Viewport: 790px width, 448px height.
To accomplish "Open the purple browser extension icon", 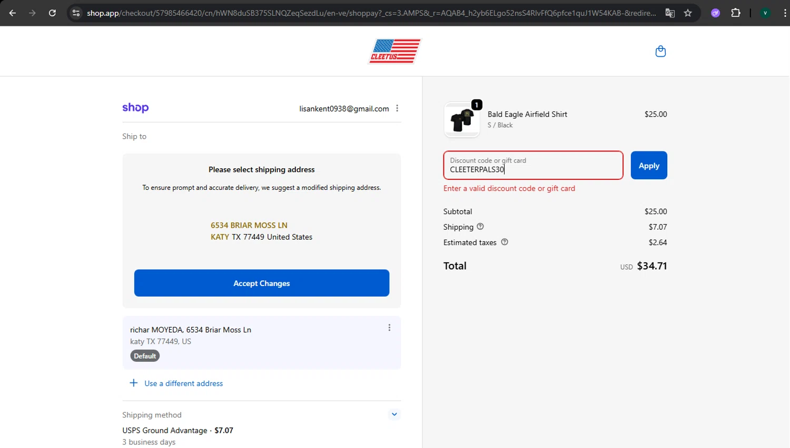I will tap(715, 13).
